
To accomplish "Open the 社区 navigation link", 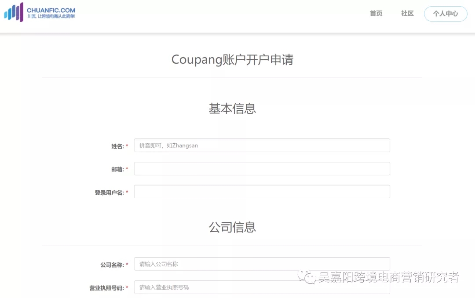I will click(407, 13).
